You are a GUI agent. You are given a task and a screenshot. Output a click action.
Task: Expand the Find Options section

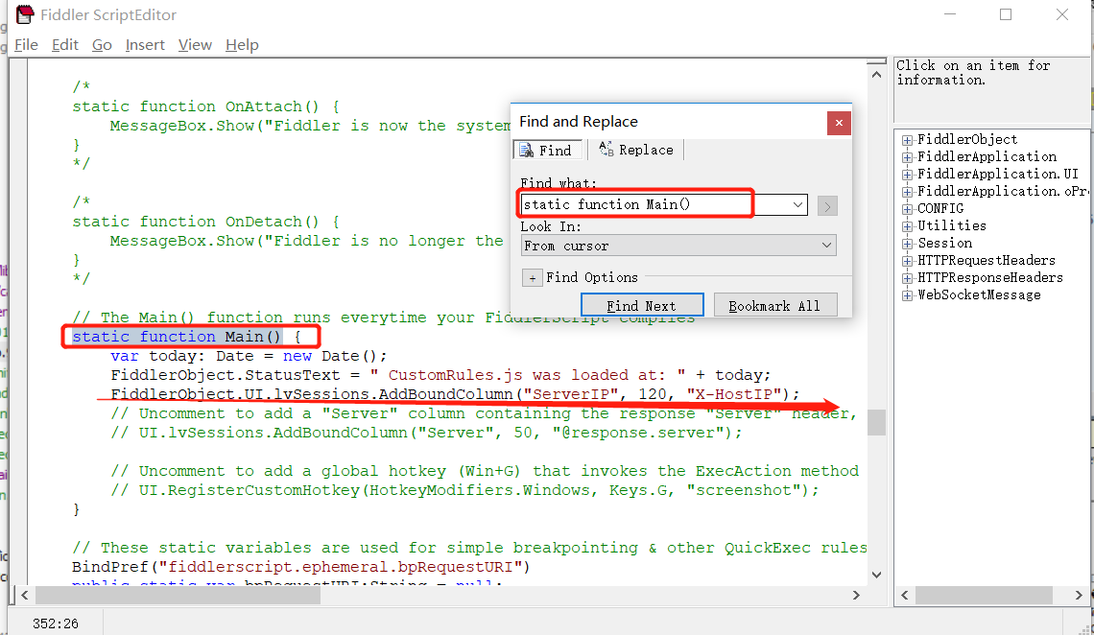tap(533, 278)
